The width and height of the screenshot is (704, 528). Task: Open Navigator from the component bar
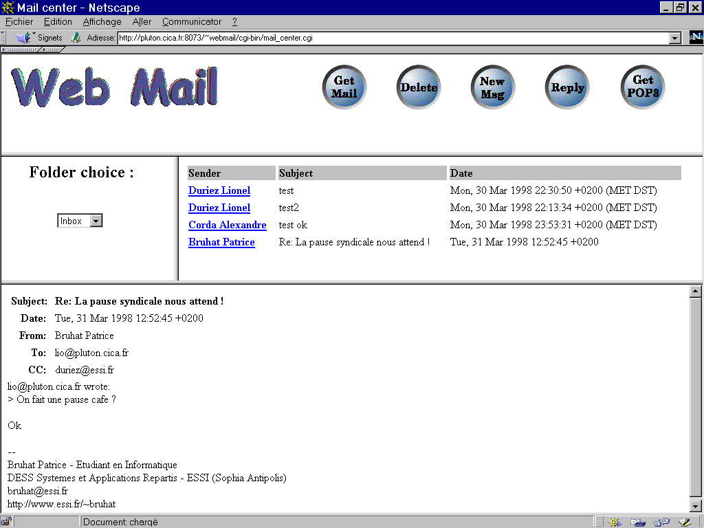pyautogui.click(x=615, y=522)
